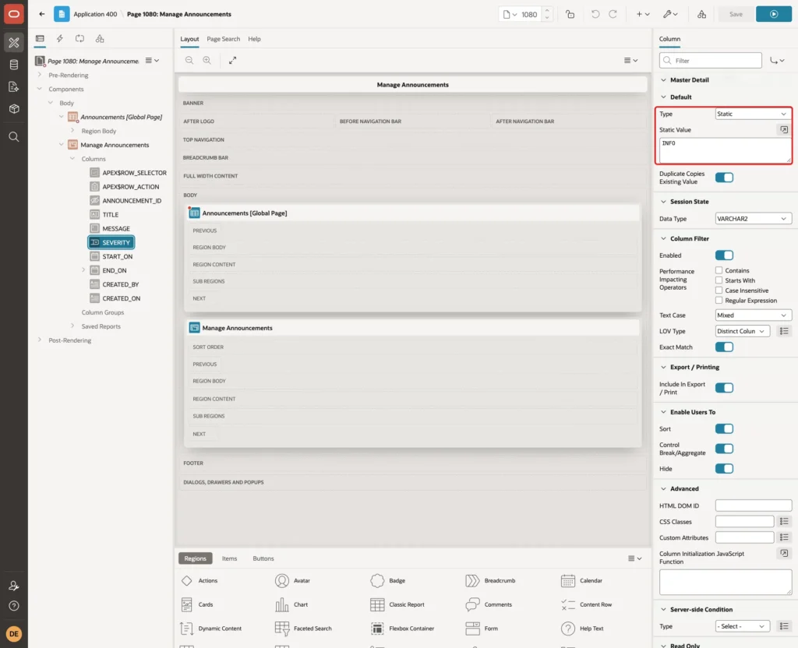
Task: Pick the Chart region from gallery
Action: click(x=291, y=604)
